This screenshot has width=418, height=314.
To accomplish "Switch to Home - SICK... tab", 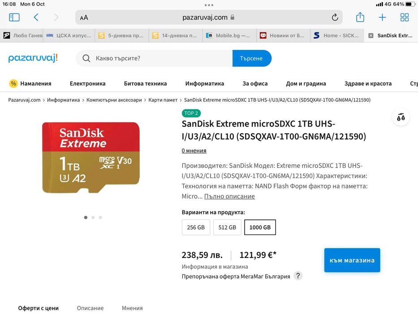I will click(337, 35).
